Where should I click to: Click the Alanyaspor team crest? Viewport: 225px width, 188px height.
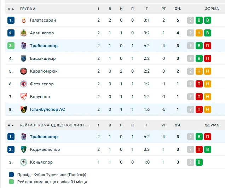tap(24, 33)
